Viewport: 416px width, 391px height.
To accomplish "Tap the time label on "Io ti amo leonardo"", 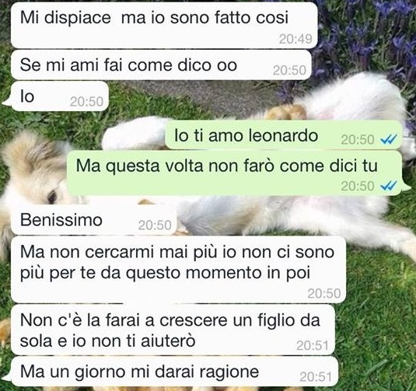I will coord(358,140).
